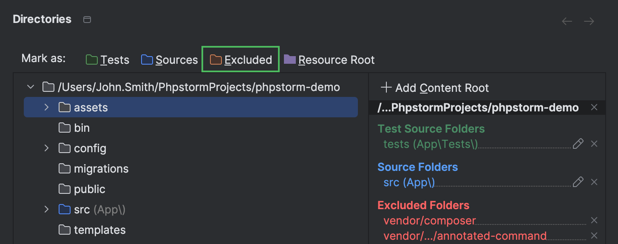Expand the assets folder

coord(47,108)
